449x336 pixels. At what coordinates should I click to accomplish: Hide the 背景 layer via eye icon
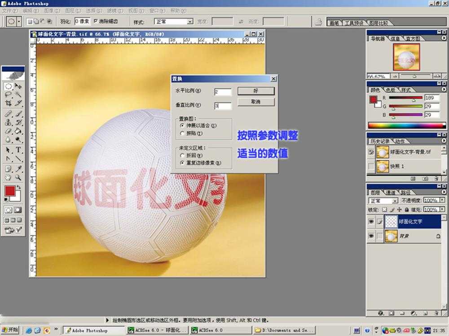click(x=371, y=236)
